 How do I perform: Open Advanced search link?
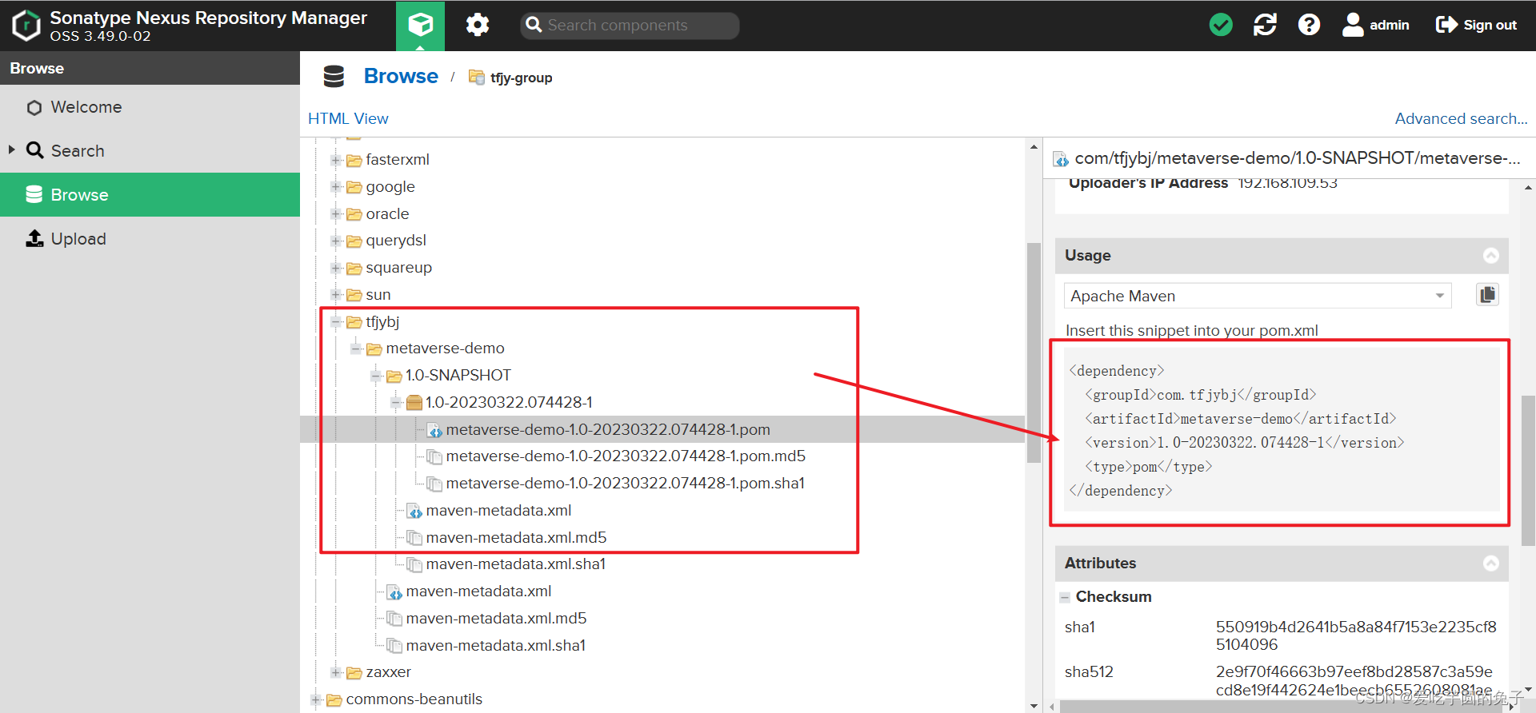tap(1461, 118)
